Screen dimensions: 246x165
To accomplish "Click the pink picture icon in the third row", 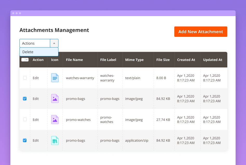I will coord(55,119).
